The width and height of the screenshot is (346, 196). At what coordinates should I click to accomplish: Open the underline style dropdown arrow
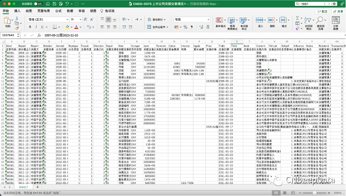click(x=47, y=27)
